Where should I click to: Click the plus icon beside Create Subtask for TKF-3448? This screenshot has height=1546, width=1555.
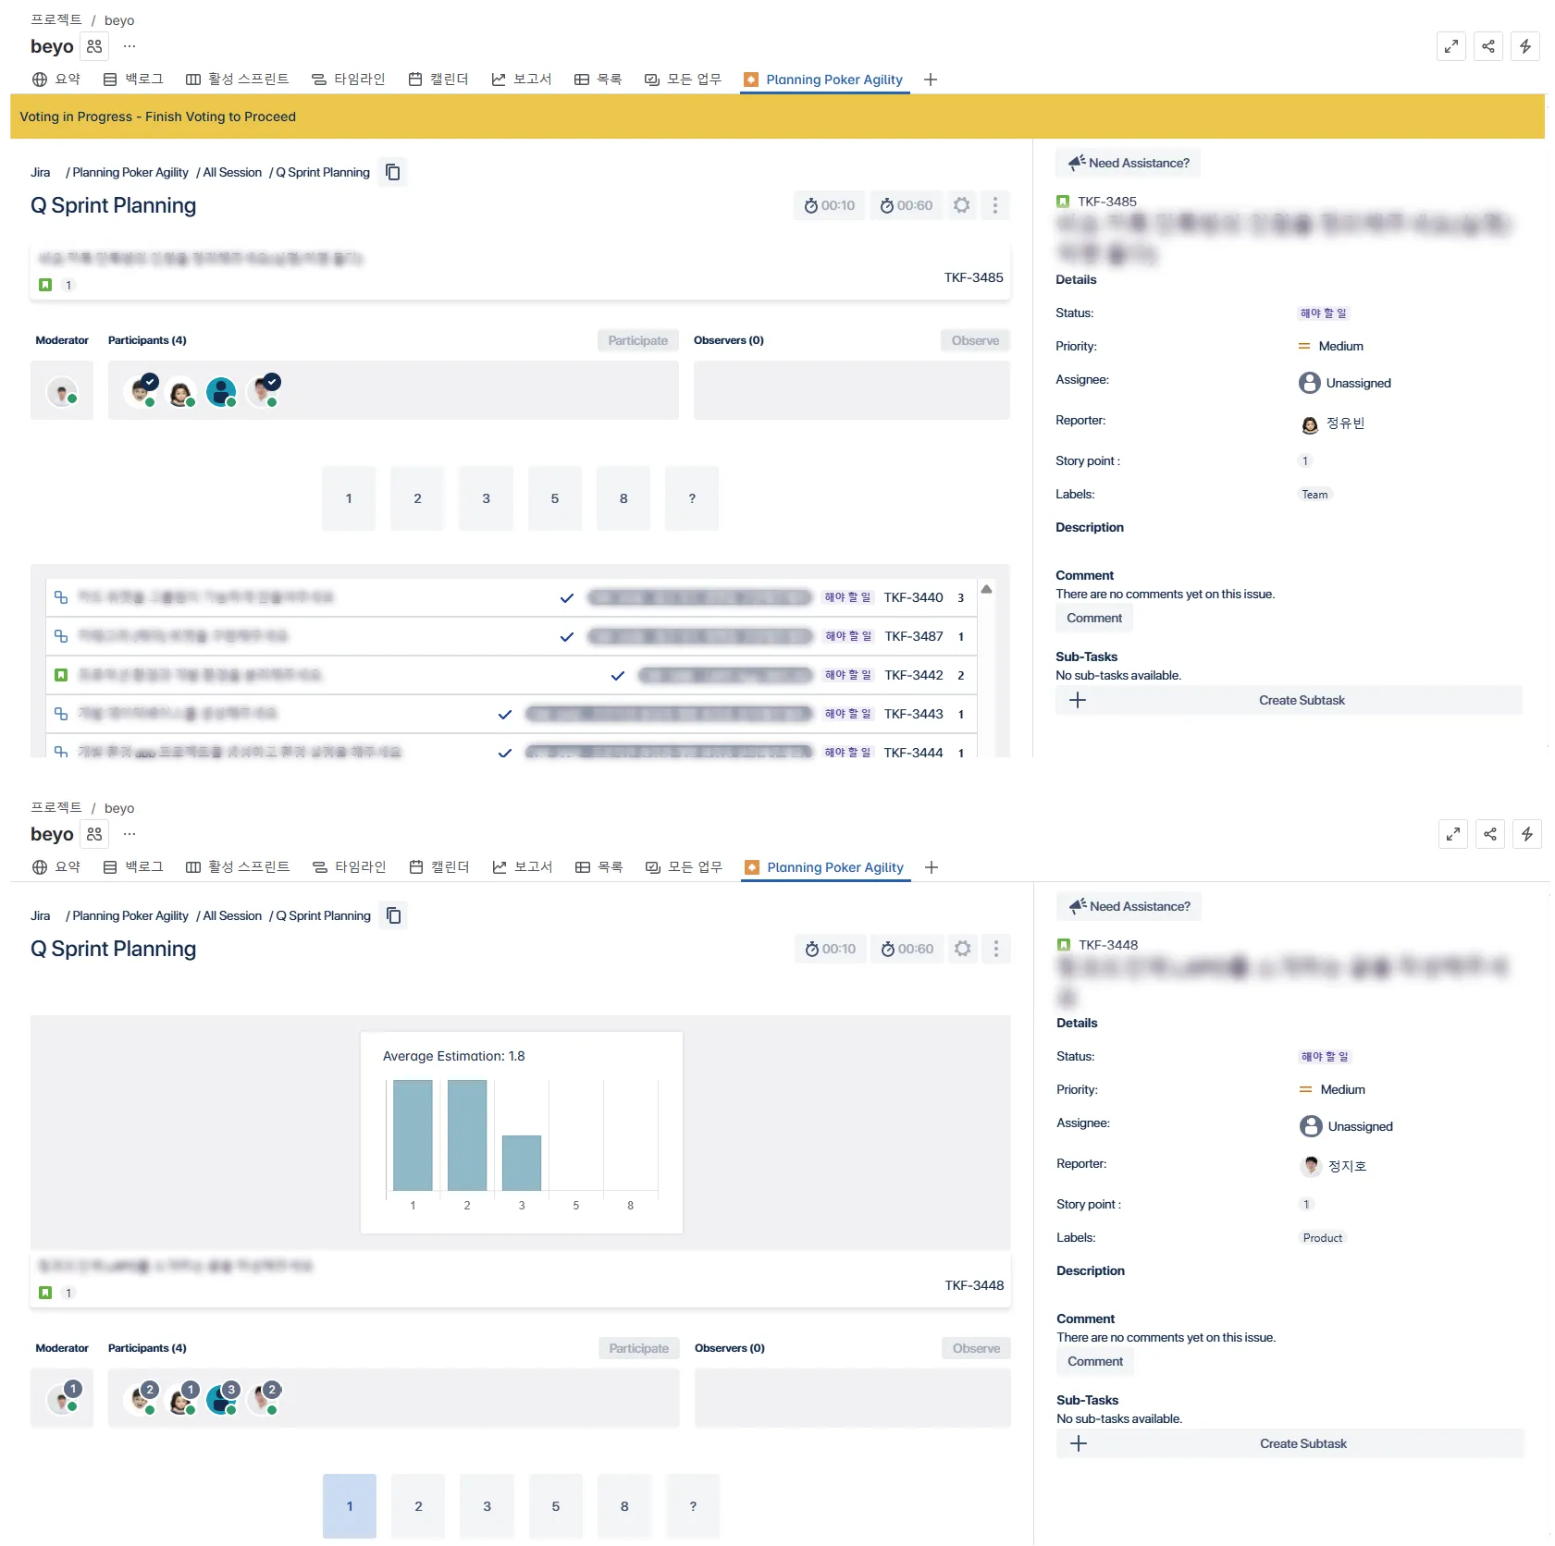coord(1079,1443)
